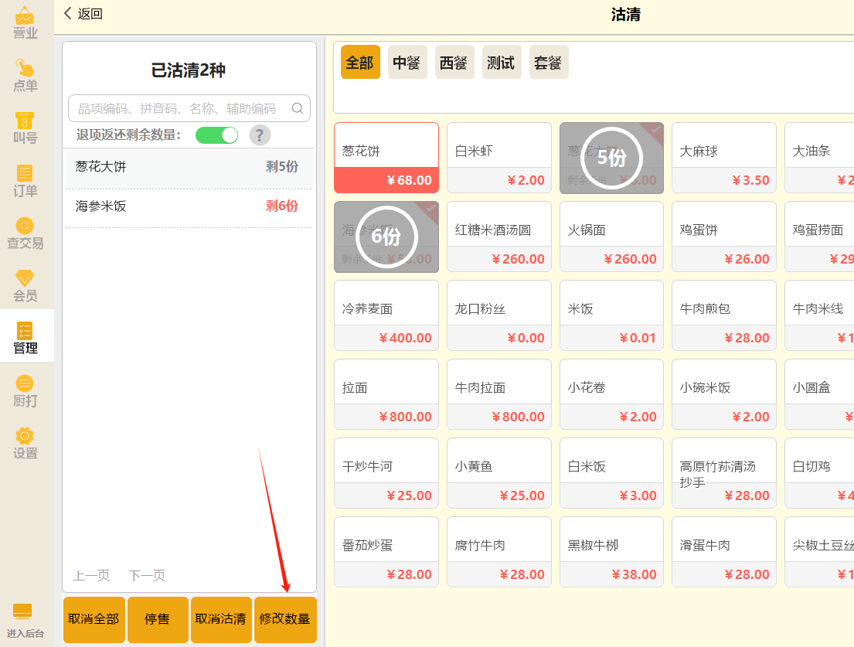Select the sold-out card showing 5份
Screen dimensions: 854x647
click(x=611, y=158)
